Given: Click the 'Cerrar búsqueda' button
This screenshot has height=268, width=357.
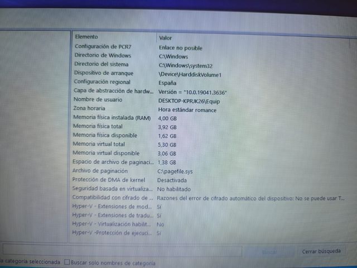Looking at the screenshot, I should click(x=321, y=251).
